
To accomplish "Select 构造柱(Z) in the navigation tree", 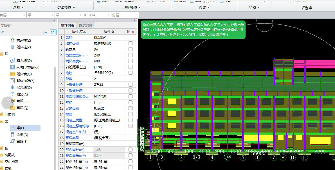I will point(21,40).
